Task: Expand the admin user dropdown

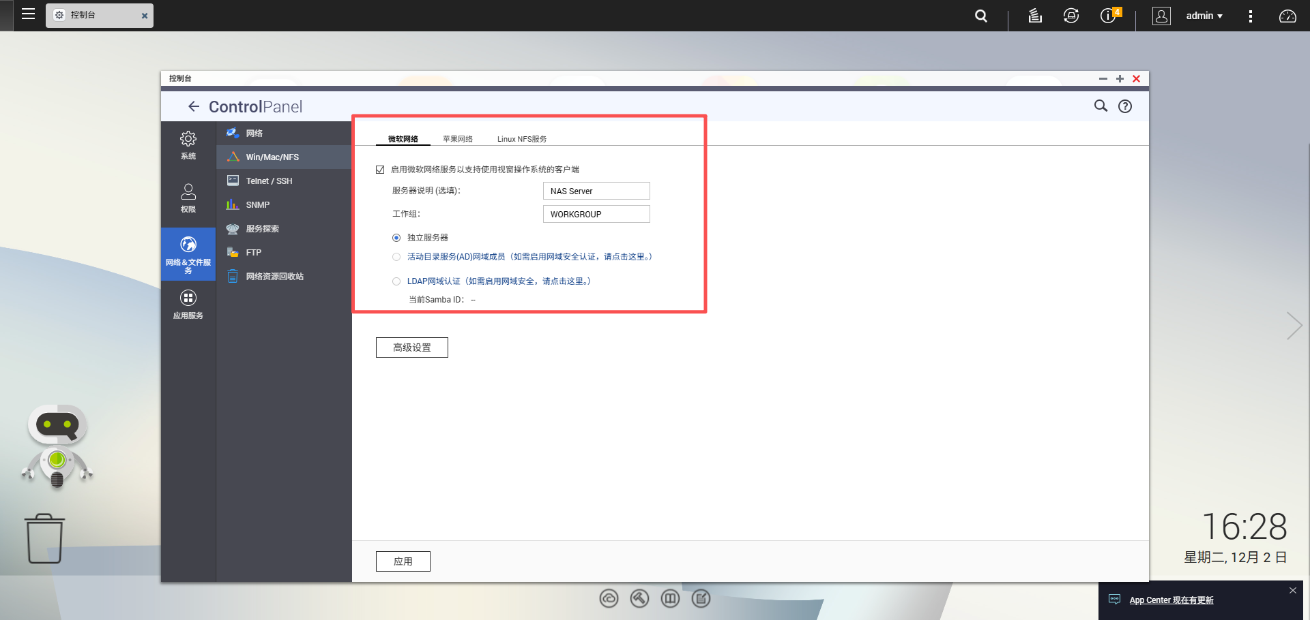Action: (1204, 16)
